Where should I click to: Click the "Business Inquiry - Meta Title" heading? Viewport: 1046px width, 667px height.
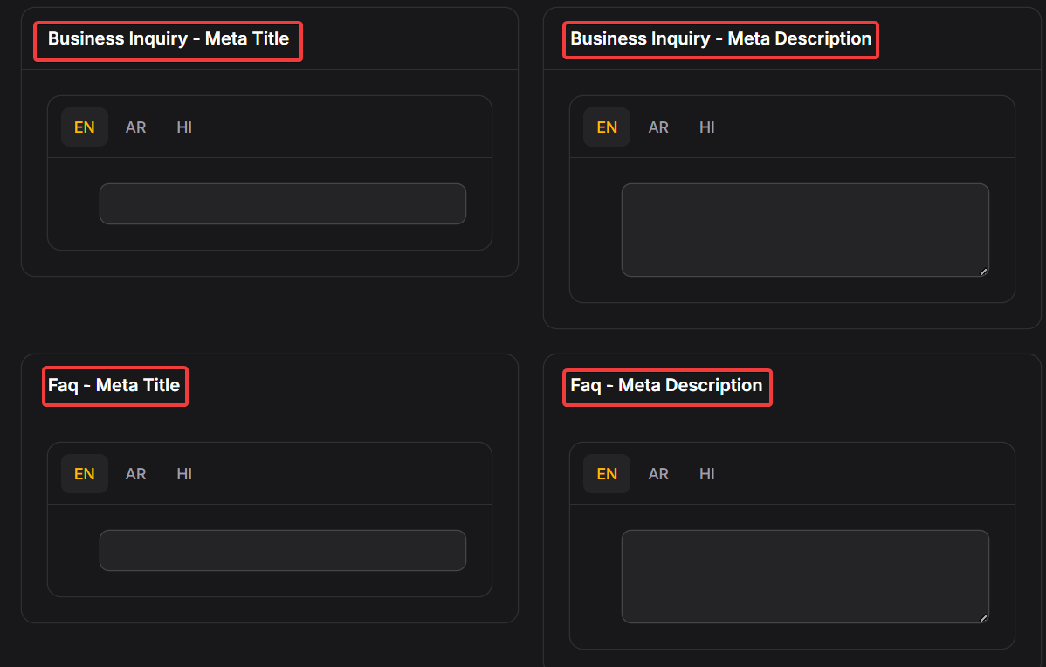(168, 38)
